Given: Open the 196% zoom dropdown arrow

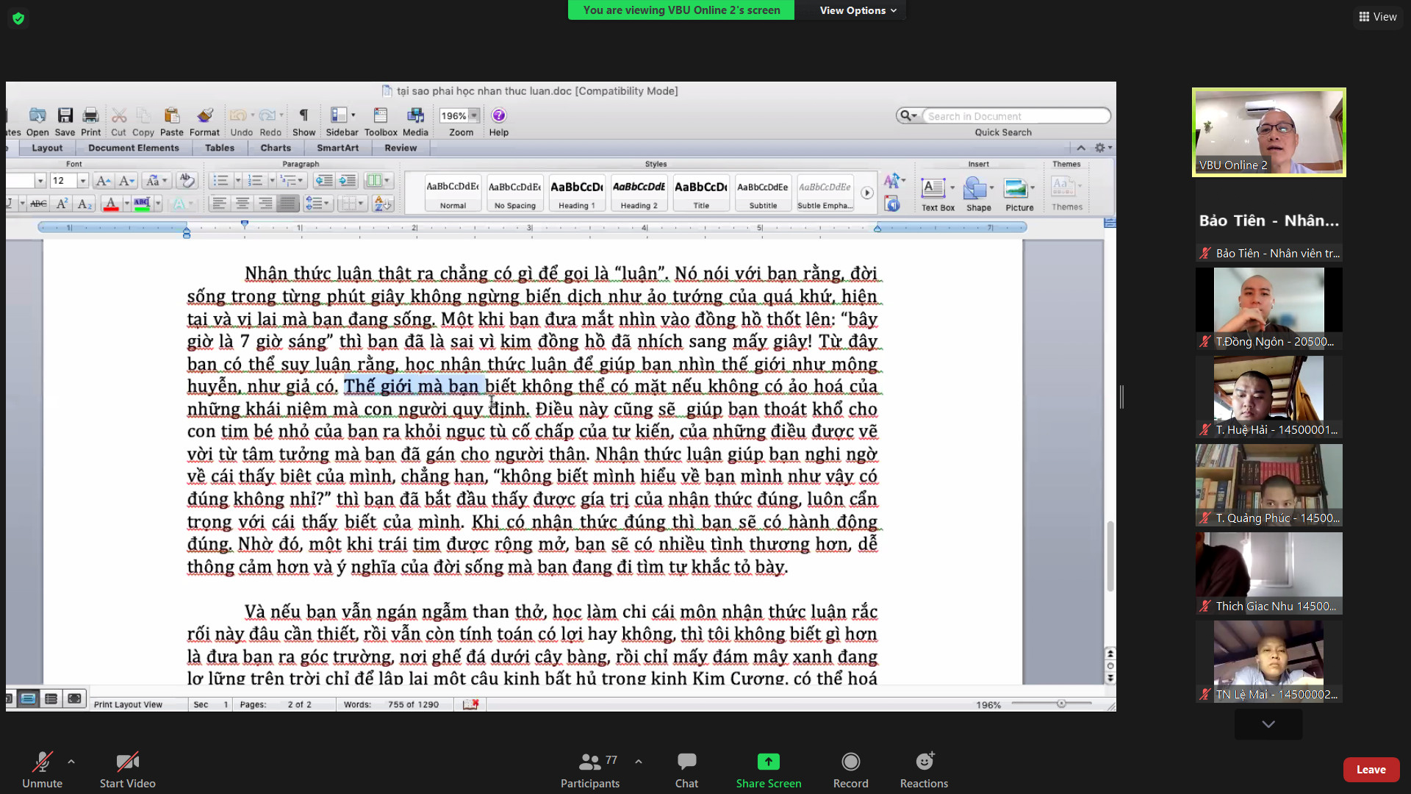Looking at the screenshot, I should point(474,115).
